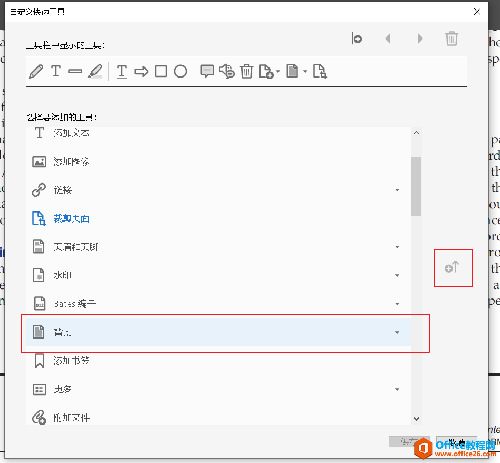
Task: Select the pencil drawing tool icon
Action: coord(36,71)
